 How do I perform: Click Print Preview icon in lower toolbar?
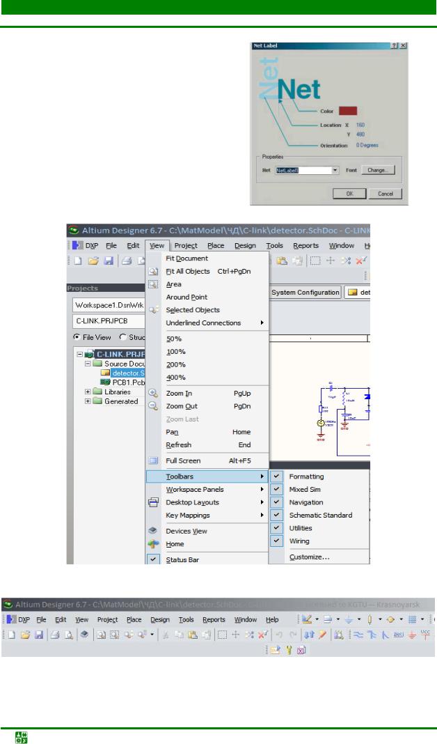coord(69,635)
